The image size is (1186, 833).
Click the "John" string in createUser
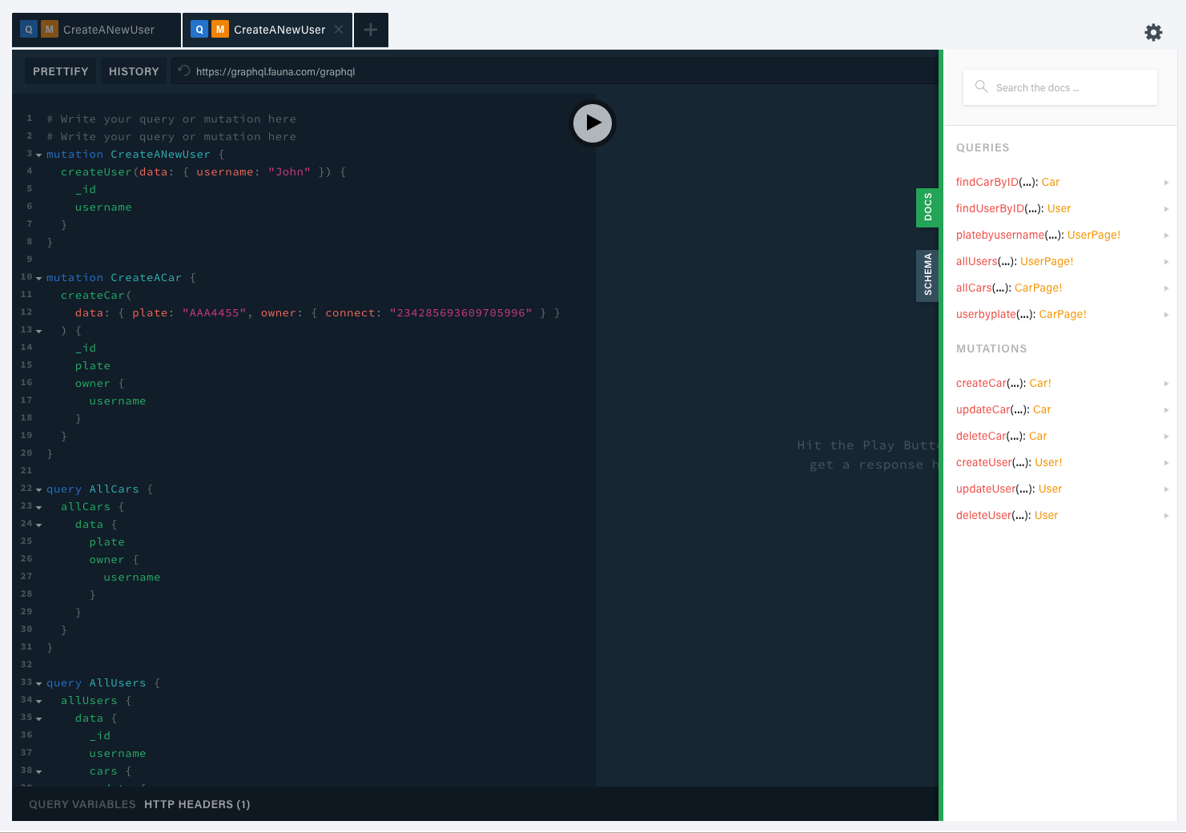tap(289, 171)
